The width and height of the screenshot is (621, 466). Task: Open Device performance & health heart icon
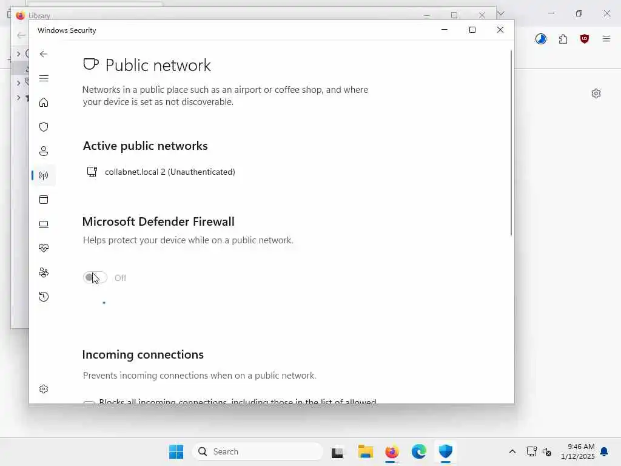point(44,248)
